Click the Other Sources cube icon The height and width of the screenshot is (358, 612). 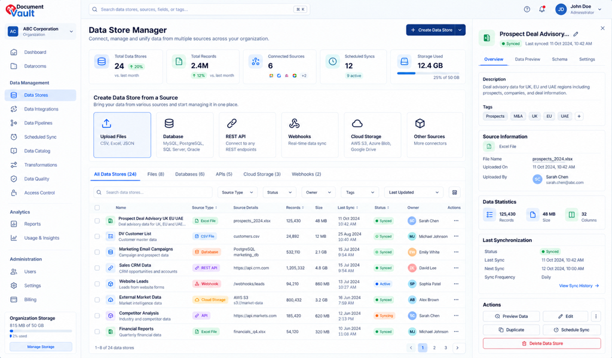click(420, 123)
